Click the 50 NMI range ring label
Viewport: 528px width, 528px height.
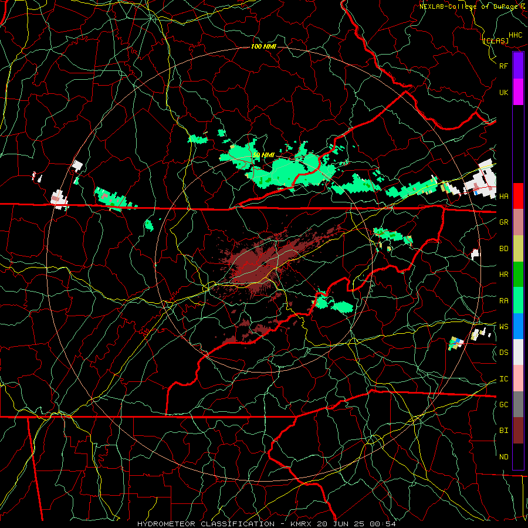(x=263, y=155)
